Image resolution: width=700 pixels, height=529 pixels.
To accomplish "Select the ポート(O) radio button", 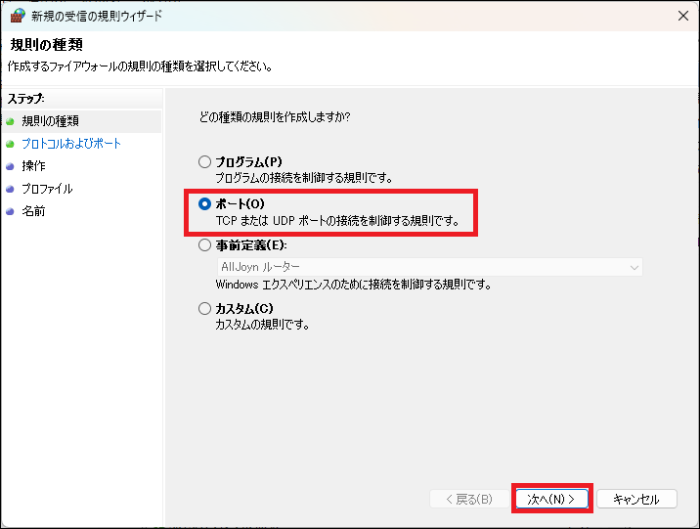I will click(205, 204).
